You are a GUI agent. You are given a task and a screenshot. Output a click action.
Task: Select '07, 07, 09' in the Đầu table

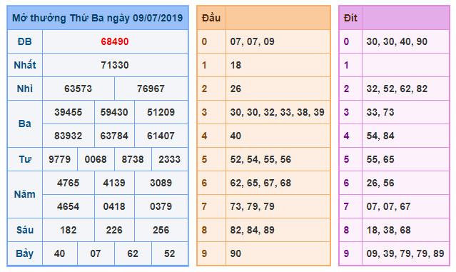pyautogui.click(x=252, y=41)
